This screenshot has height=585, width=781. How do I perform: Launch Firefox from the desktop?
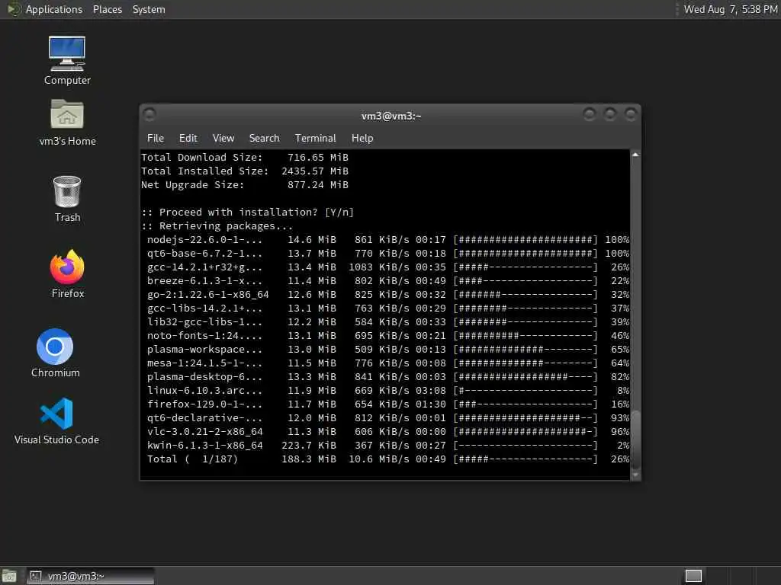pyautogui.click(x=67, y=274)
